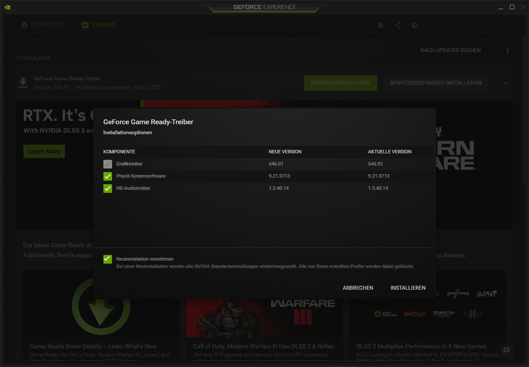Start the Express-Installation

(341, 83)
